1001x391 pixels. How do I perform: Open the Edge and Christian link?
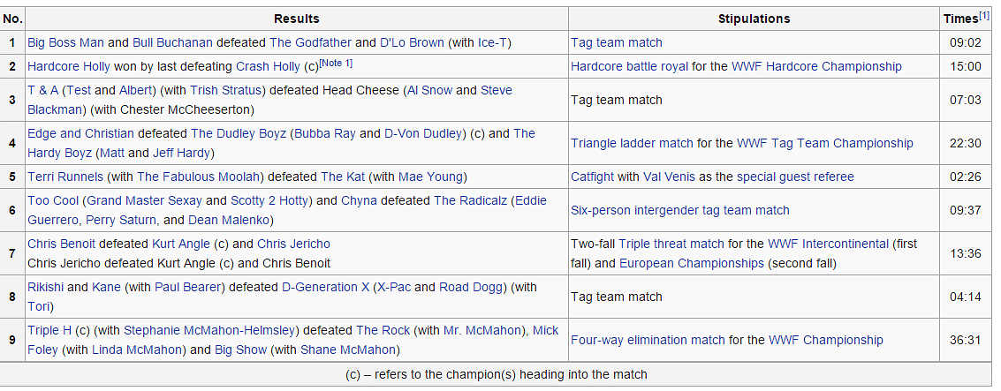click(x=80, y=133)
